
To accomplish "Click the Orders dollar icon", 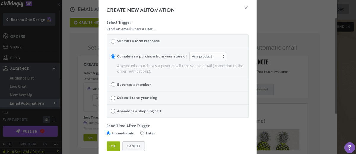I will [x=5, y=36].
